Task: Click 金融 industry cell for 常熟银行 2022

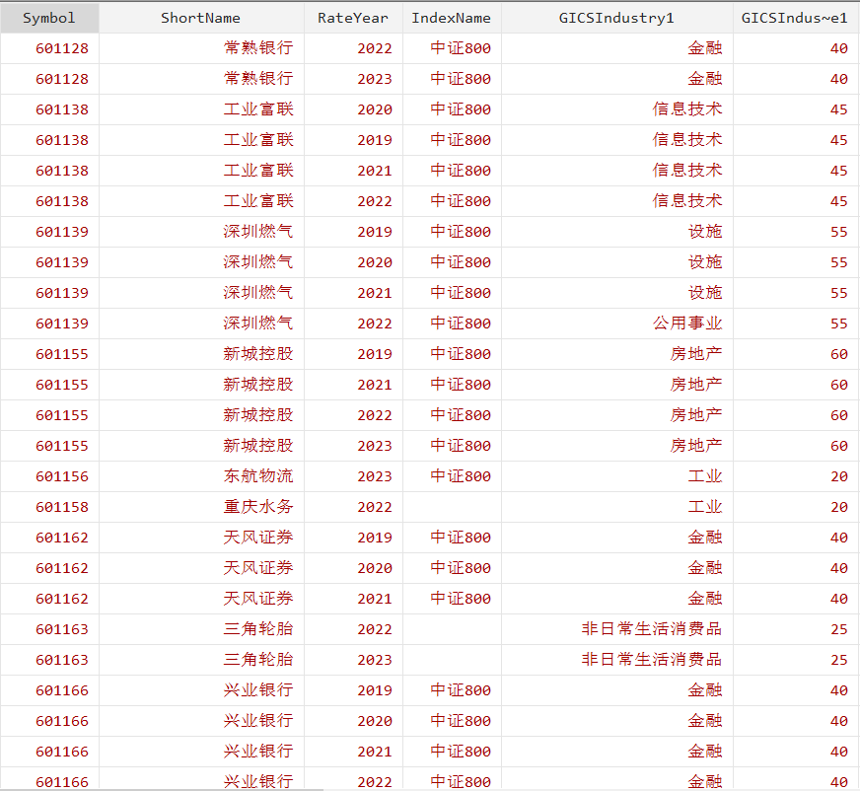Action: point(617,48)
